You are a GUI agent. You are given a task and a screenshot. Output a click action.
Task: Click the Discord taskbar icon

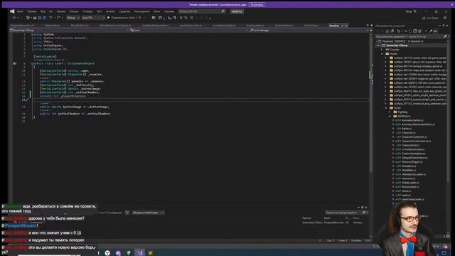click(x=118, y=253)
